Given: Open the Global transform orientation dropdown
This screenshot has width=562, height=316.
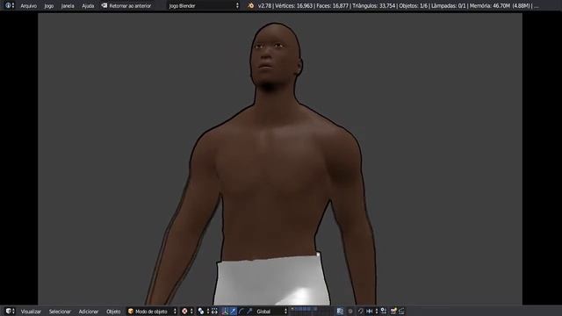Looking at the screenshot, I should [271, 312].
